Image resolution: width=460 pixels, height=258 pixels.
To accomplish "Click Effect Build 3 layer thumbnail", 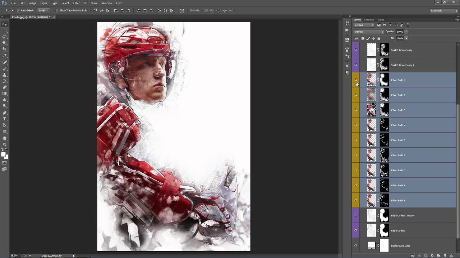I will (371, 110).
